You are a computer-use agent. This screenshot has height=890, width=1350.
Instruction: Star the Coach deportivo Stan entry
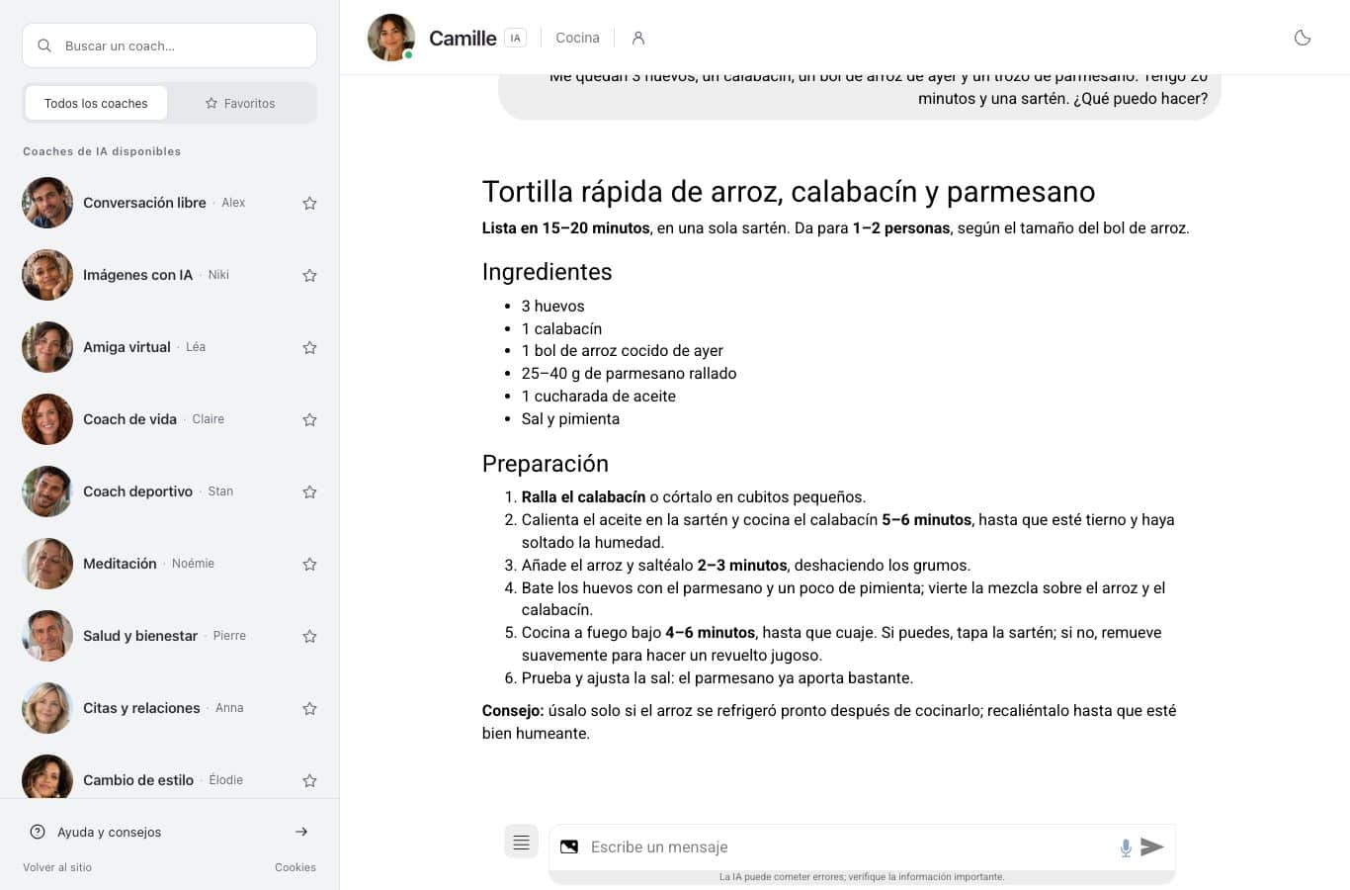pyautogui.click(x=309, y=491)
